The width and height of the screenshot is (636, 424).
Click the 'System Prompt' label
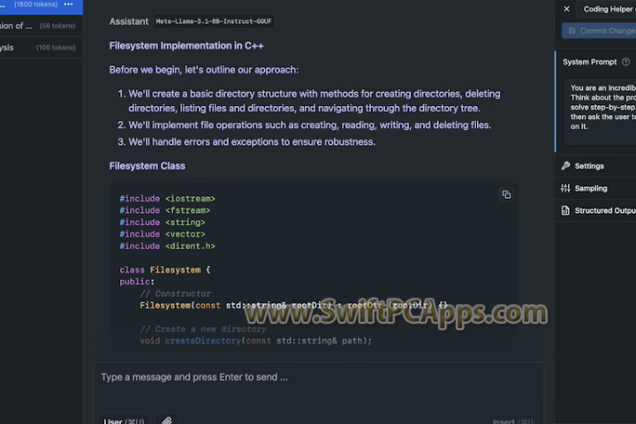pos(589,62)
